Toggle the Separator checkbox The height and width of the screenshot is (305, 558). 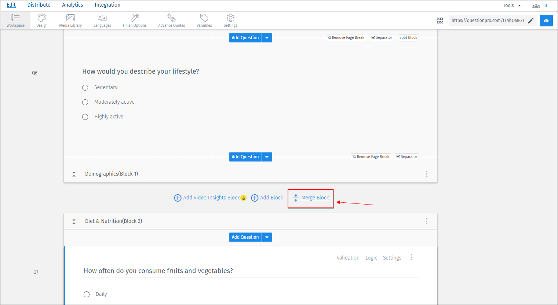click(382, 37)
